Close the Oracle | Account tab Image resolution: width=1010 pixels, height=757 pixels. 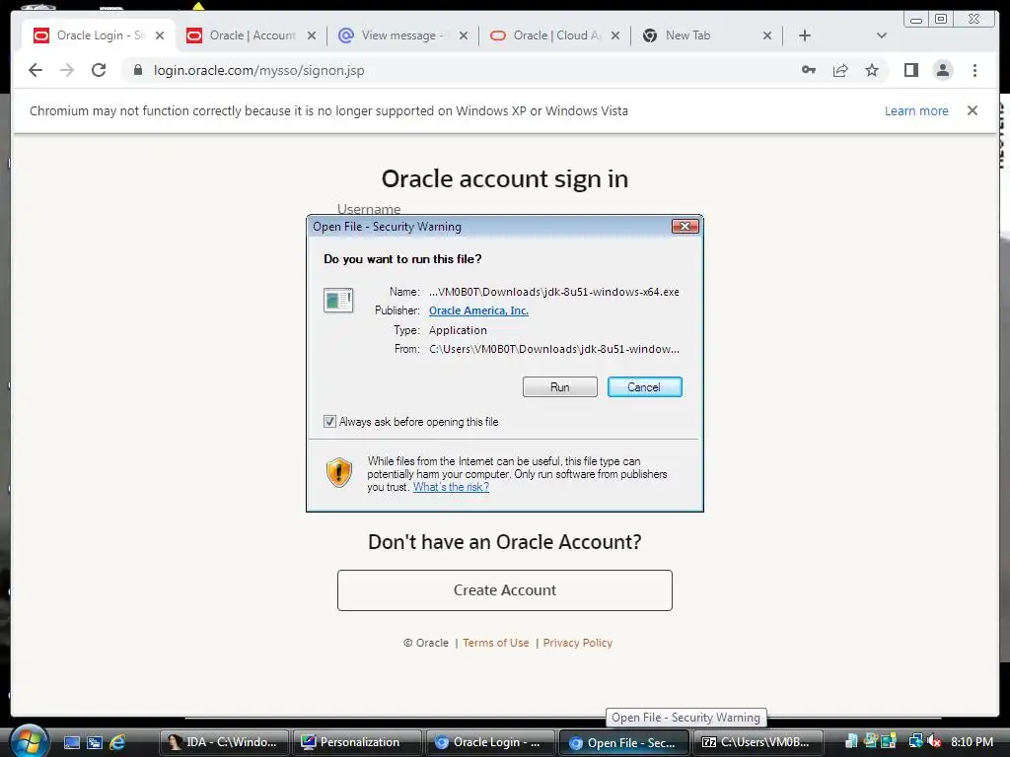(312, 35)
